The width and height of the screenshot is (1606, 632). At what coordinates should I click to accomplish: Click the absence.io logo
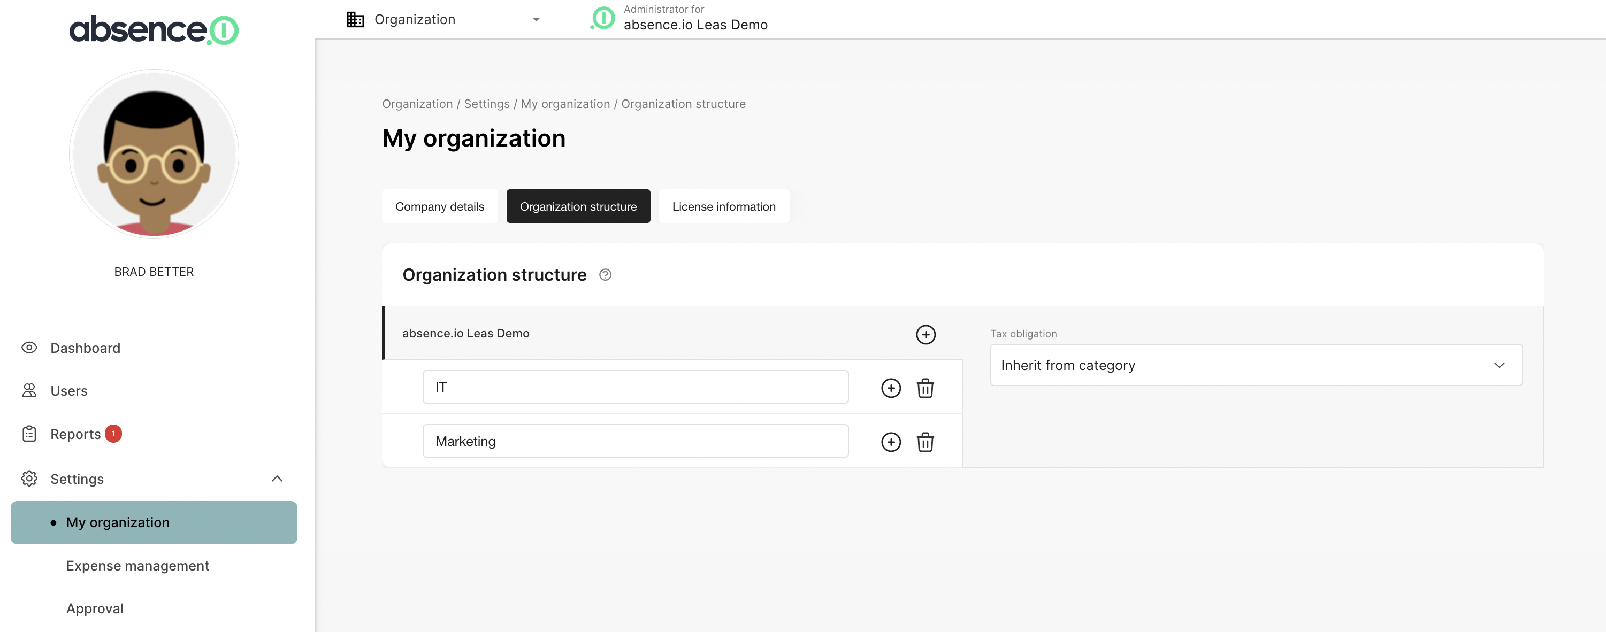154,29
